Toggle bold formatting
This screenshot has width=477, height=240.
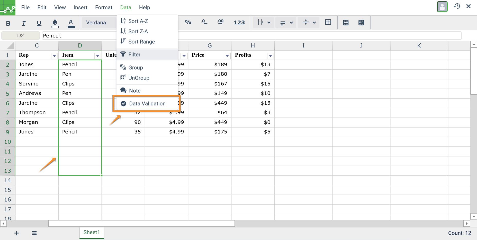click(x=8, y=23)
